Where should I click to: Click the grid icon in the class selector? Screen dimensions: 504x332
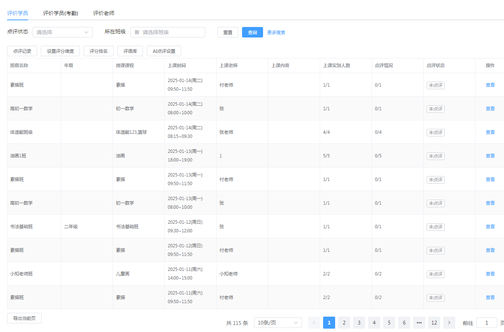pos(137,32)
